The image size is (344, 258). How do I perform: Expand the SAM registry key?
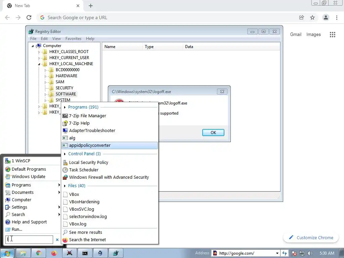click(45, 82)
